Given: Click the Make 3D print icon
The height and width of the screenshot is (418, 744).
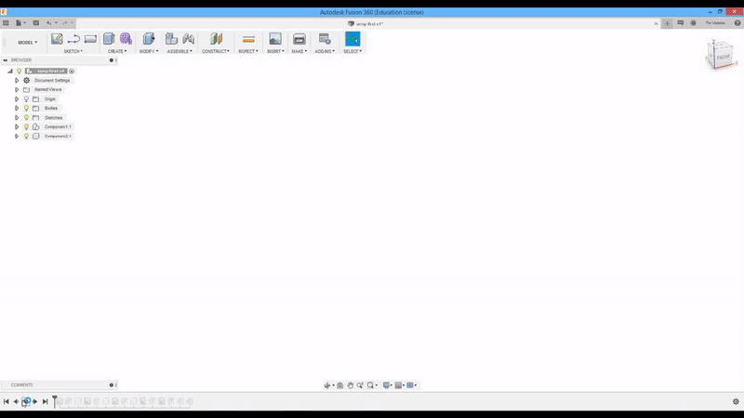Looking at the screenshot, I should (x=299, y=39).
